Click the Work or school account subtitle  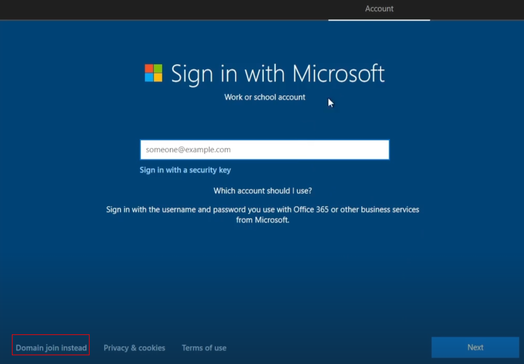(265, 97)
